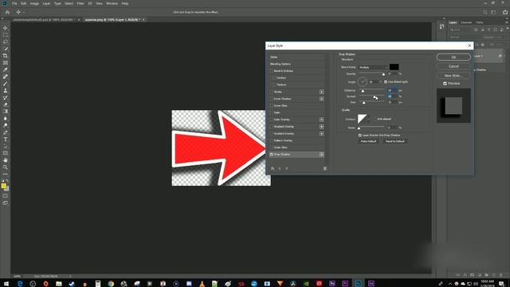Select the Magic Wand tool

tap(6, 49)
